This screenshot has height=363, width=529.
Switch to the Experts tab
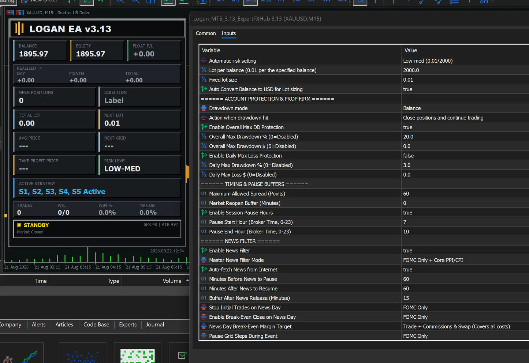(128, 325)
